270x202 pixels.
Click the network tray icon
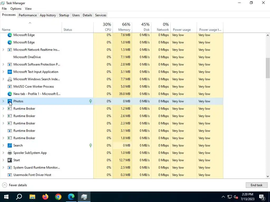(x=230, y=197)
